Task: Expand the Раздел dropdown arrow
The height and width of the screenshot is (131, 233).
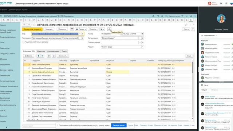Action: (x=142, y=47)
